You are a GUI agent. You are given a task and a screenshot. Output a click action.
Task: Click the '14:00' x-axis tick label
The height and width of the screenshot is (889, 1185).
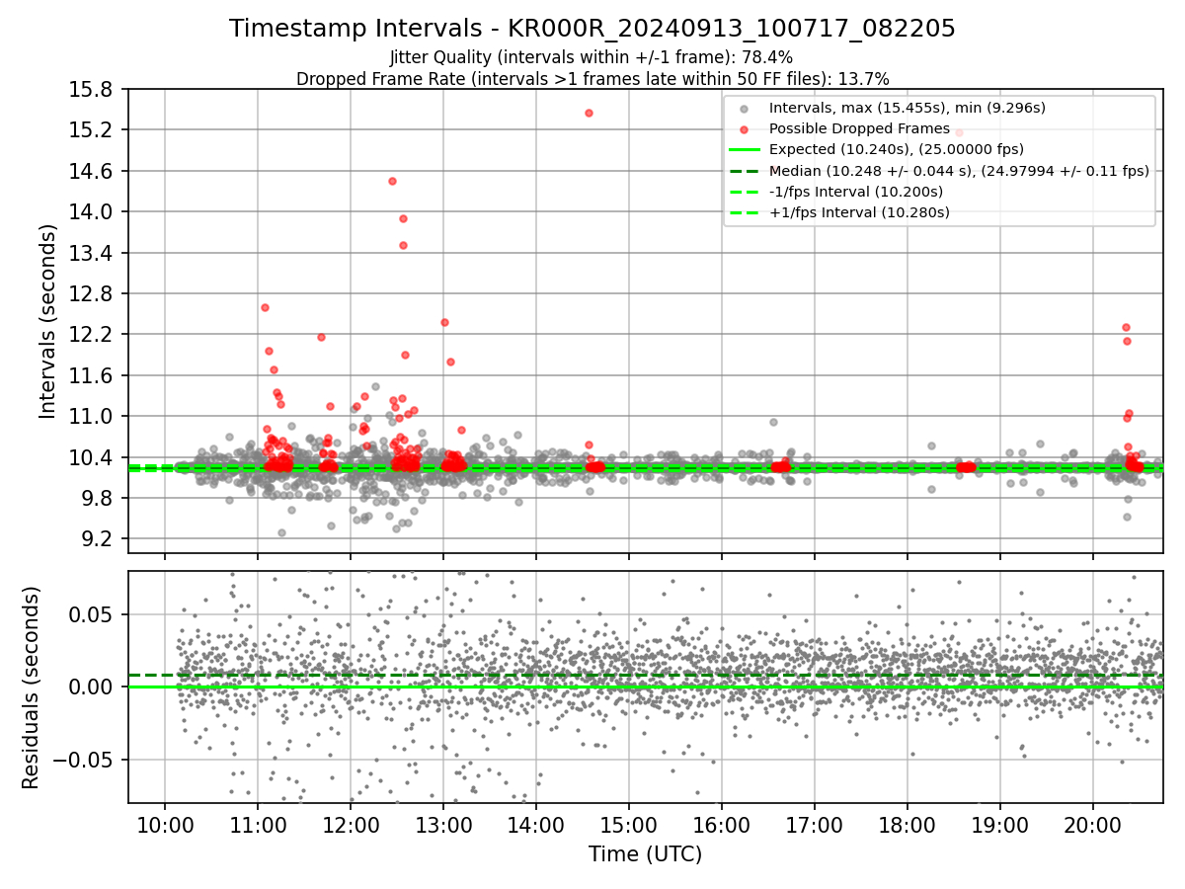coord(535,825)
